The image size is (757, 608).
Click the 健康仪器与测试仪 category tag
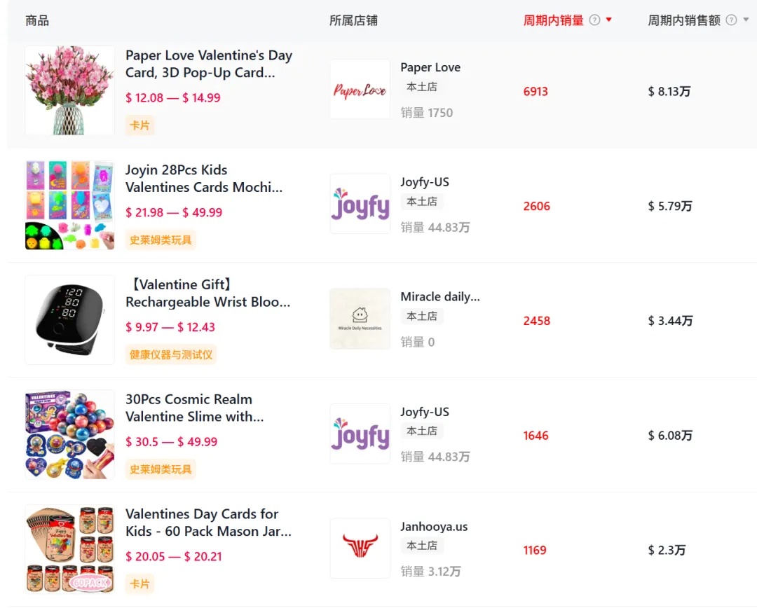[170, 354]
